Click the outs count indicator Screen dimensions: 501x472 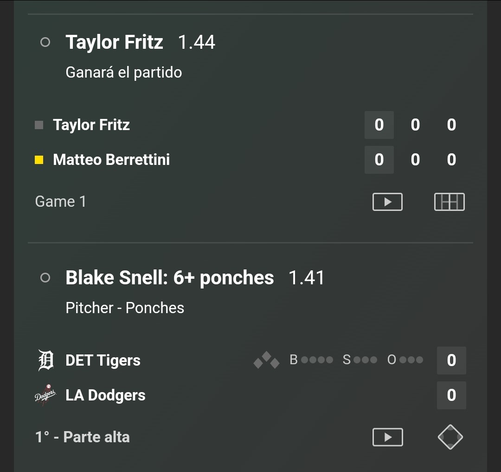(405, 360)
